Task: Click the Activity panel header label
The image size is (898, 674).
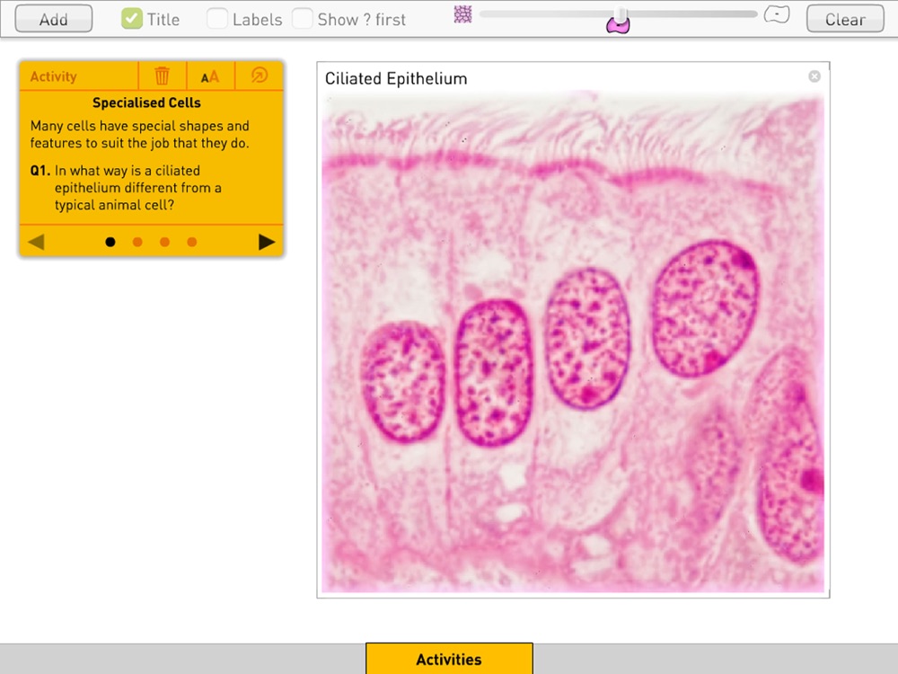Action: coord(53,76)
